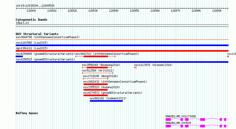Click the nsv961182 (Sudmant2013) label

pos(108,98)
